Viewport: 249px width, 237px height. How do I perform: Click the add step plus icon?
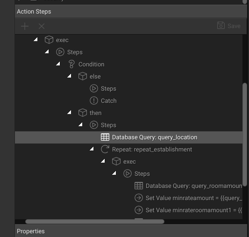click(x=25, y=26)
